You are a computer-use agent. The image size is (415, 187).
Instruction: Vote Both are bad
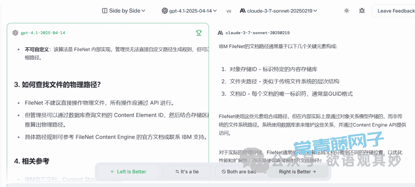pyautogui.click(x=239, y=172)
